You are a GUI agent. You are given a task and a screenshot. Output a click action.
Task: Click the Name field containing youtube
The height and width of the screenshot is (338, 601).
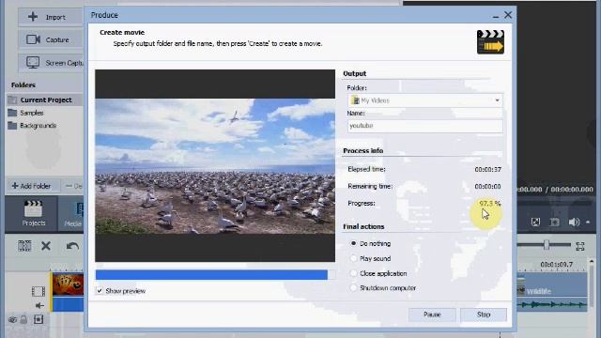[425, 126]
